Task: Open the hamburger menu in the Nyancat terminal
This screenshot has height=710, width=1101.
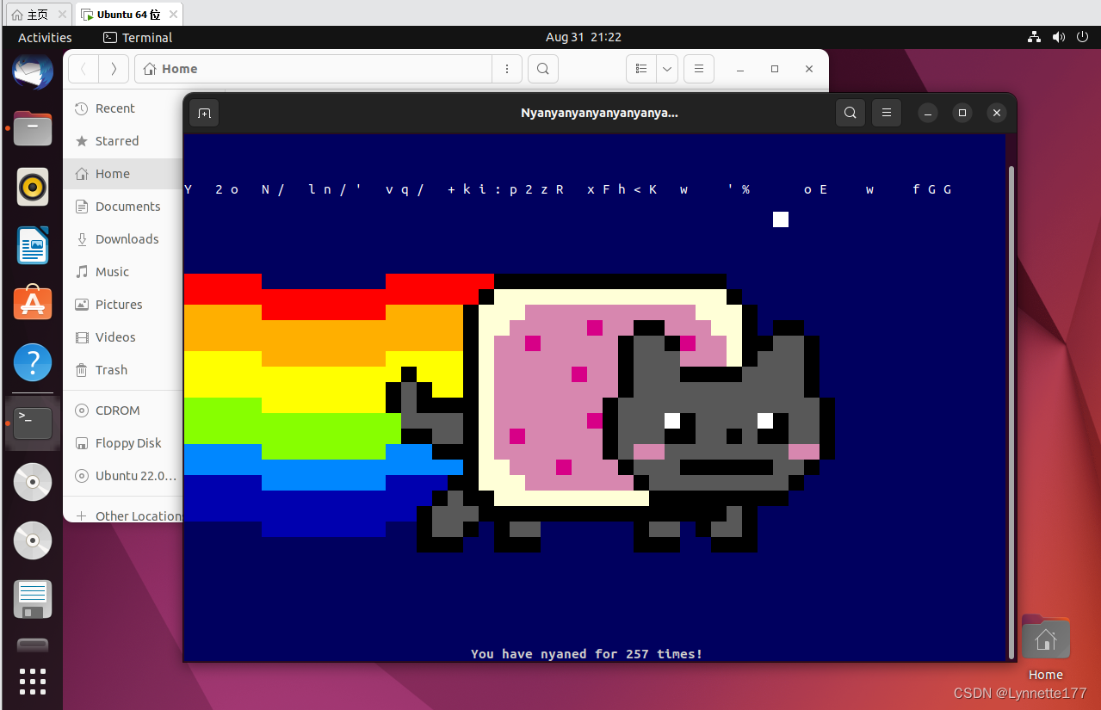Action: (x=886, y=113)
